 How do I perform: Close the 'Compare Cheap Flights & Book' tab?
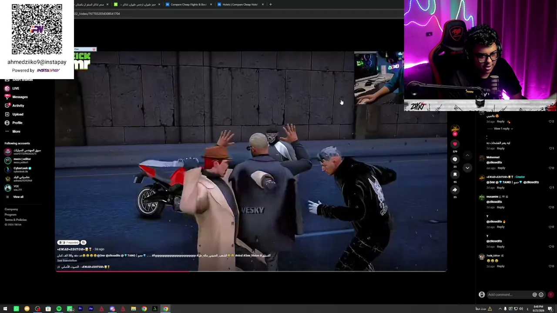(211, 4)
